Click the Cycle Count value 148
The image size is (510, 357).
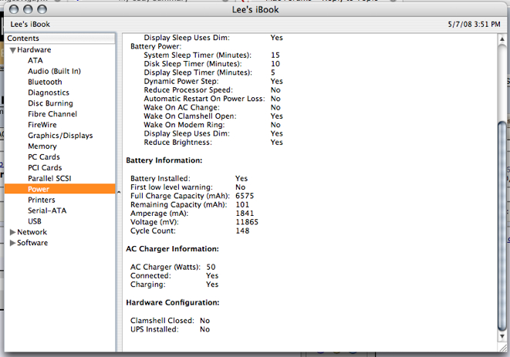tap(242, 231)
